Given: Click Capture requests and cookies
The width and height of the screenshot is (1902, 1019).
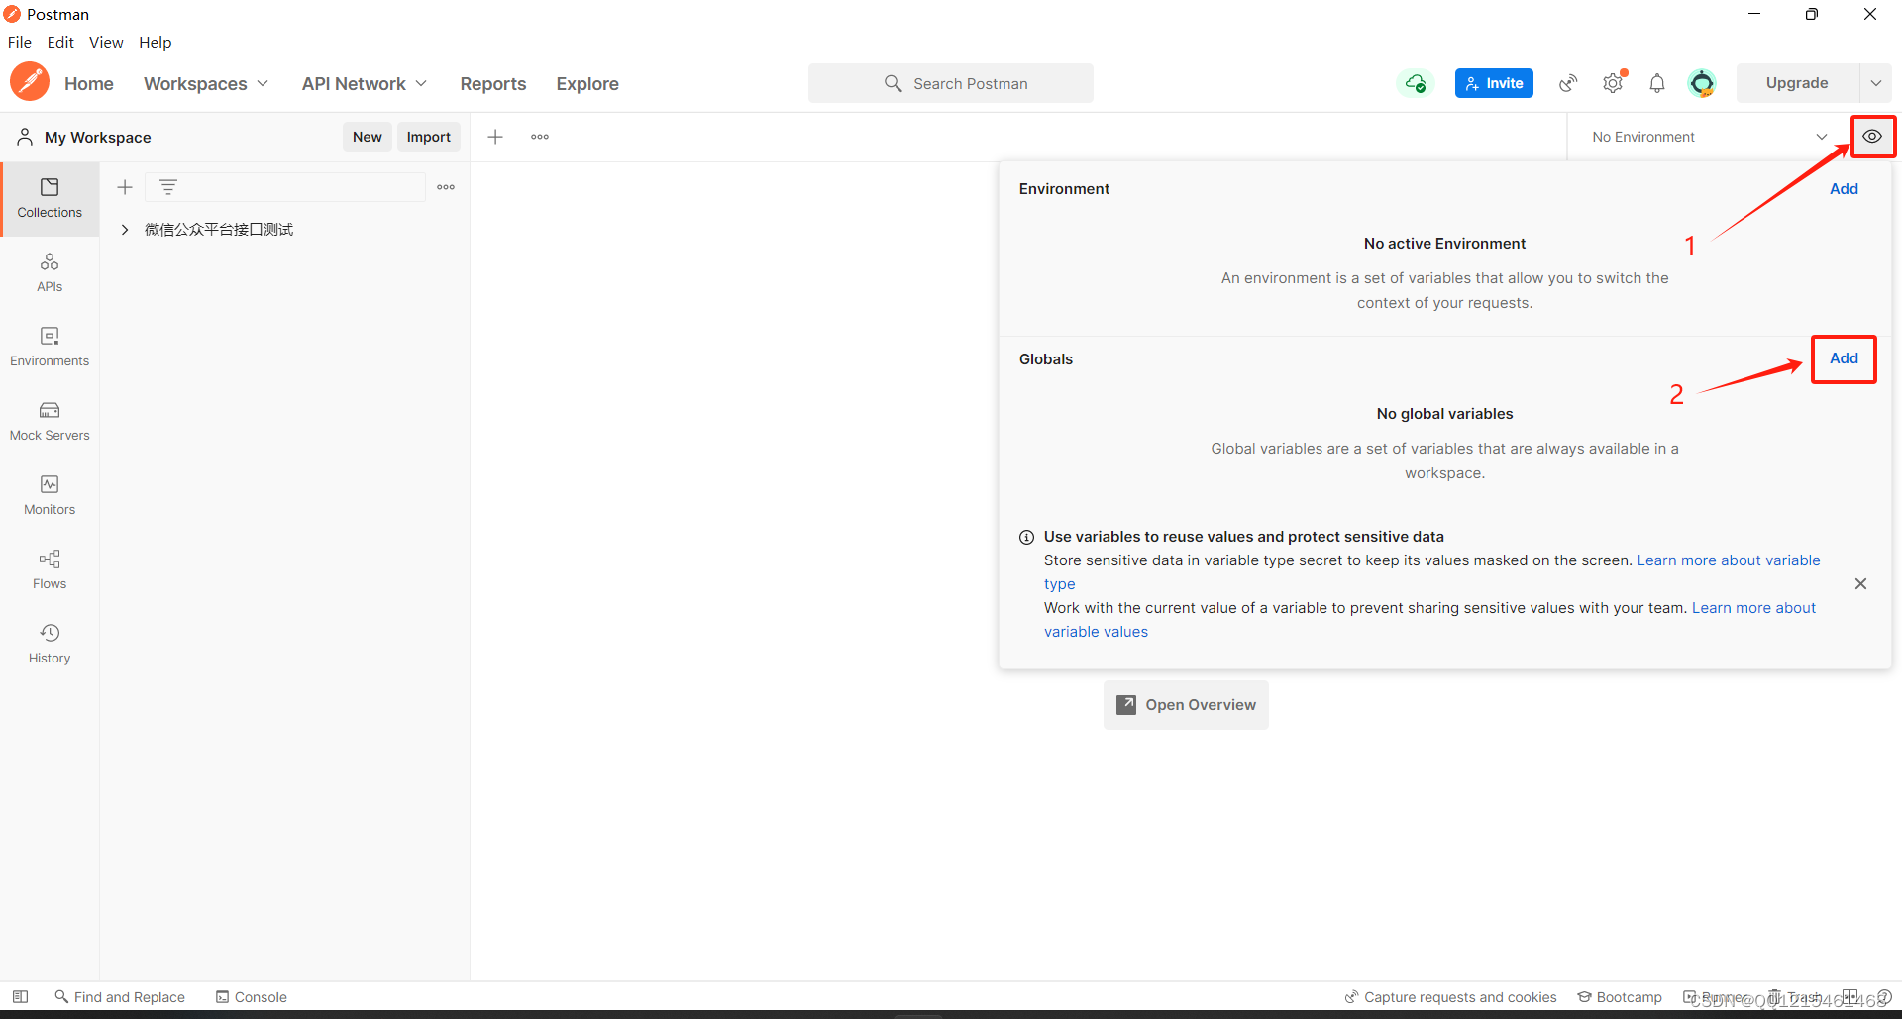Looking at the screenshot, I should [x=1450, y=997].
